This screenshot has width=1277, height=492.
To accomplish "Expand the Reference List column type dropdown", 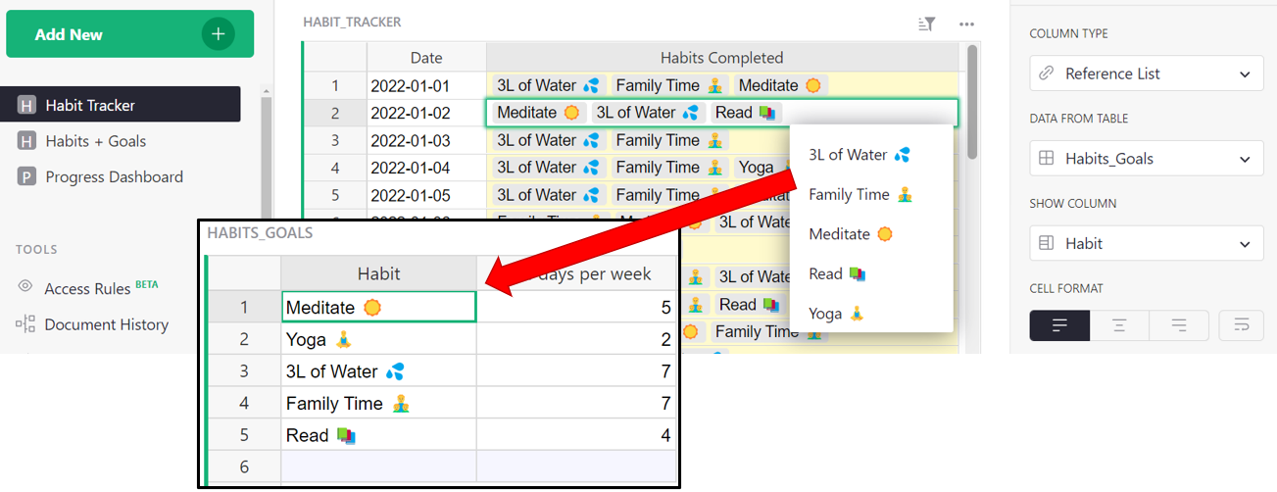I will coord(1146,74).
